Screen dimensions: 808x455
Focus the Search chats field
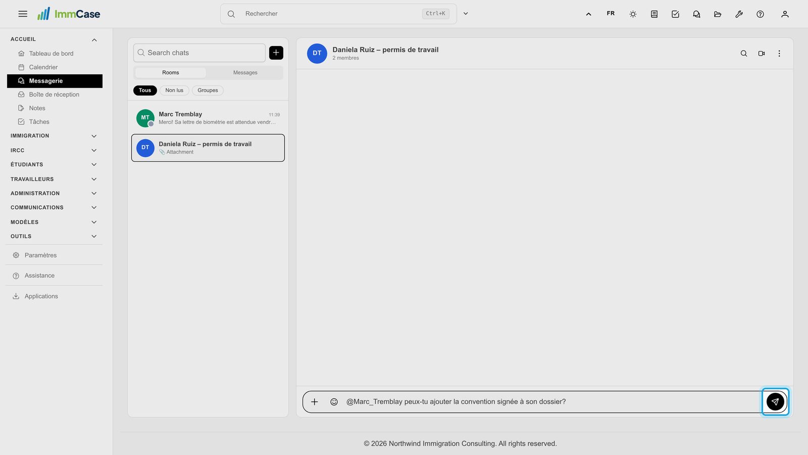click(x=199, y=53)
